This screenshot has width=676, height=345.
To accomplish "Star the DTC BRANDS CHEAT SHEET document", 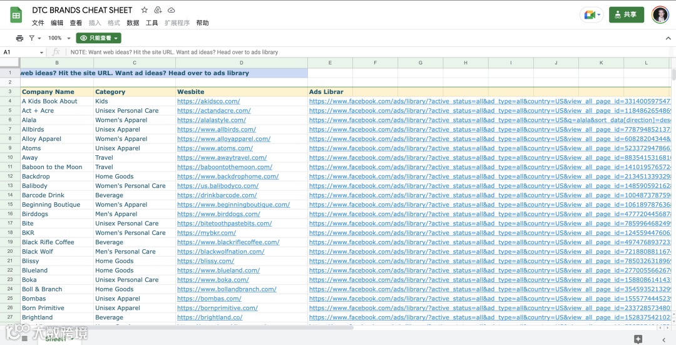I will click(145, 10).
